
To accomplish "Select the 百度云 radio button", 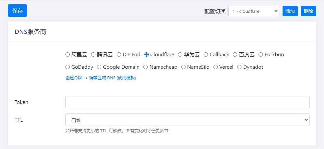I will pos(235,55).
